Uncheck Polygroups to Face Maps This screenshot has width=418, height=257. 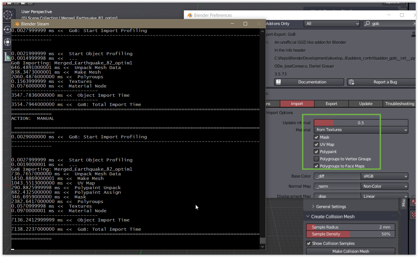(316, 166)
